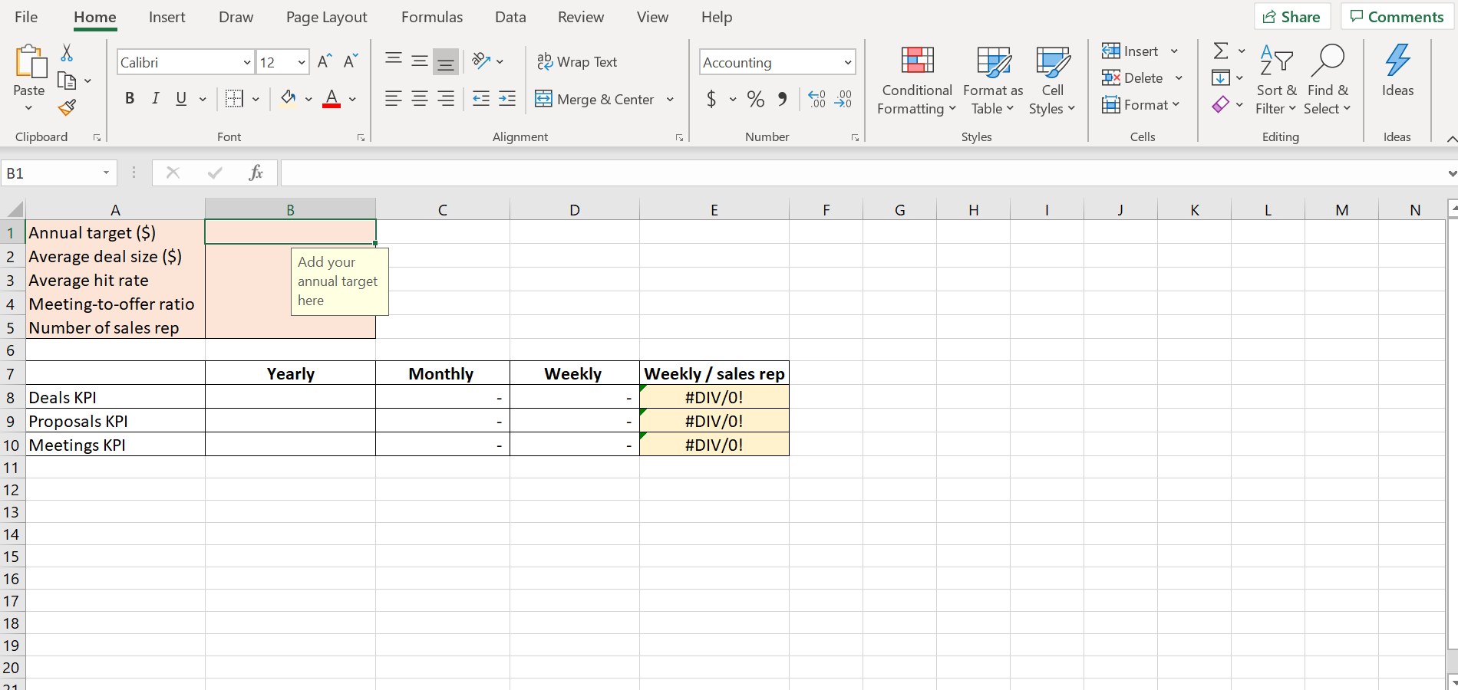The height and width of the screenshot is (690, 1458).
Task: Increase decimal places
Action: pyautogui.click(x=816, y=99)
